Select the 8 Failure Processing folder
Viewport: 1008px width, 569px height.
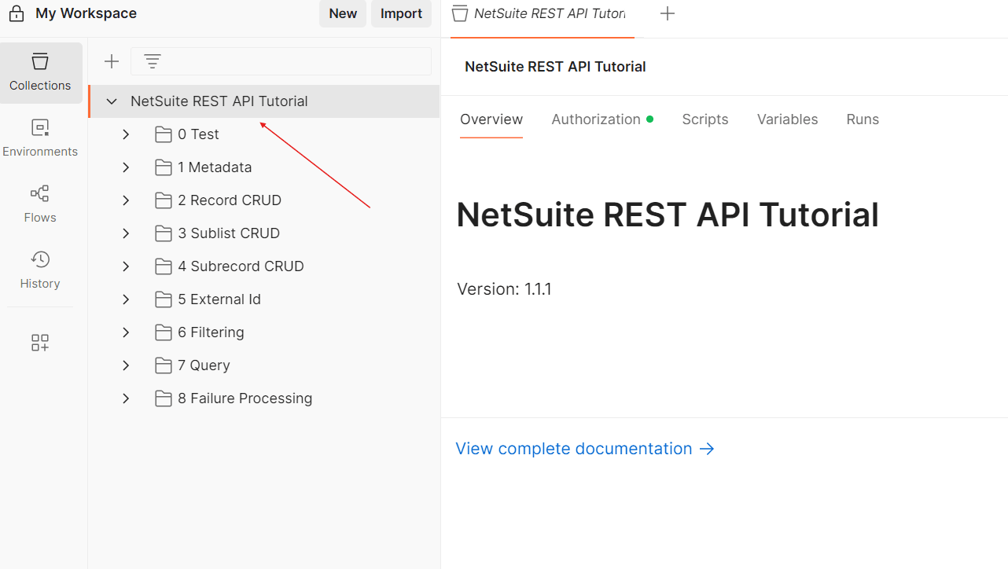(x=245, y=398)
